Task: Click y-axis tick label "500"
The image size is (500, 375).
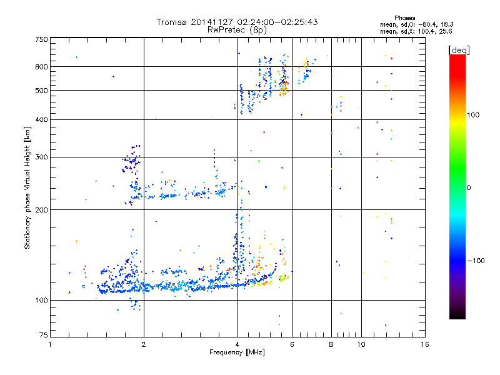Action: (41, 91)
